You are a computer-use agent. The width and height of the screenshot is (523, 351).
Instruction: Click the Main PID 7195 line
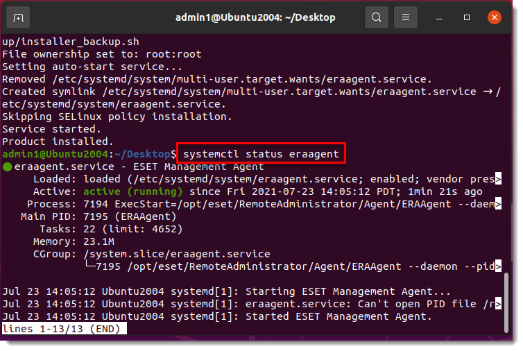coord(98,216)
